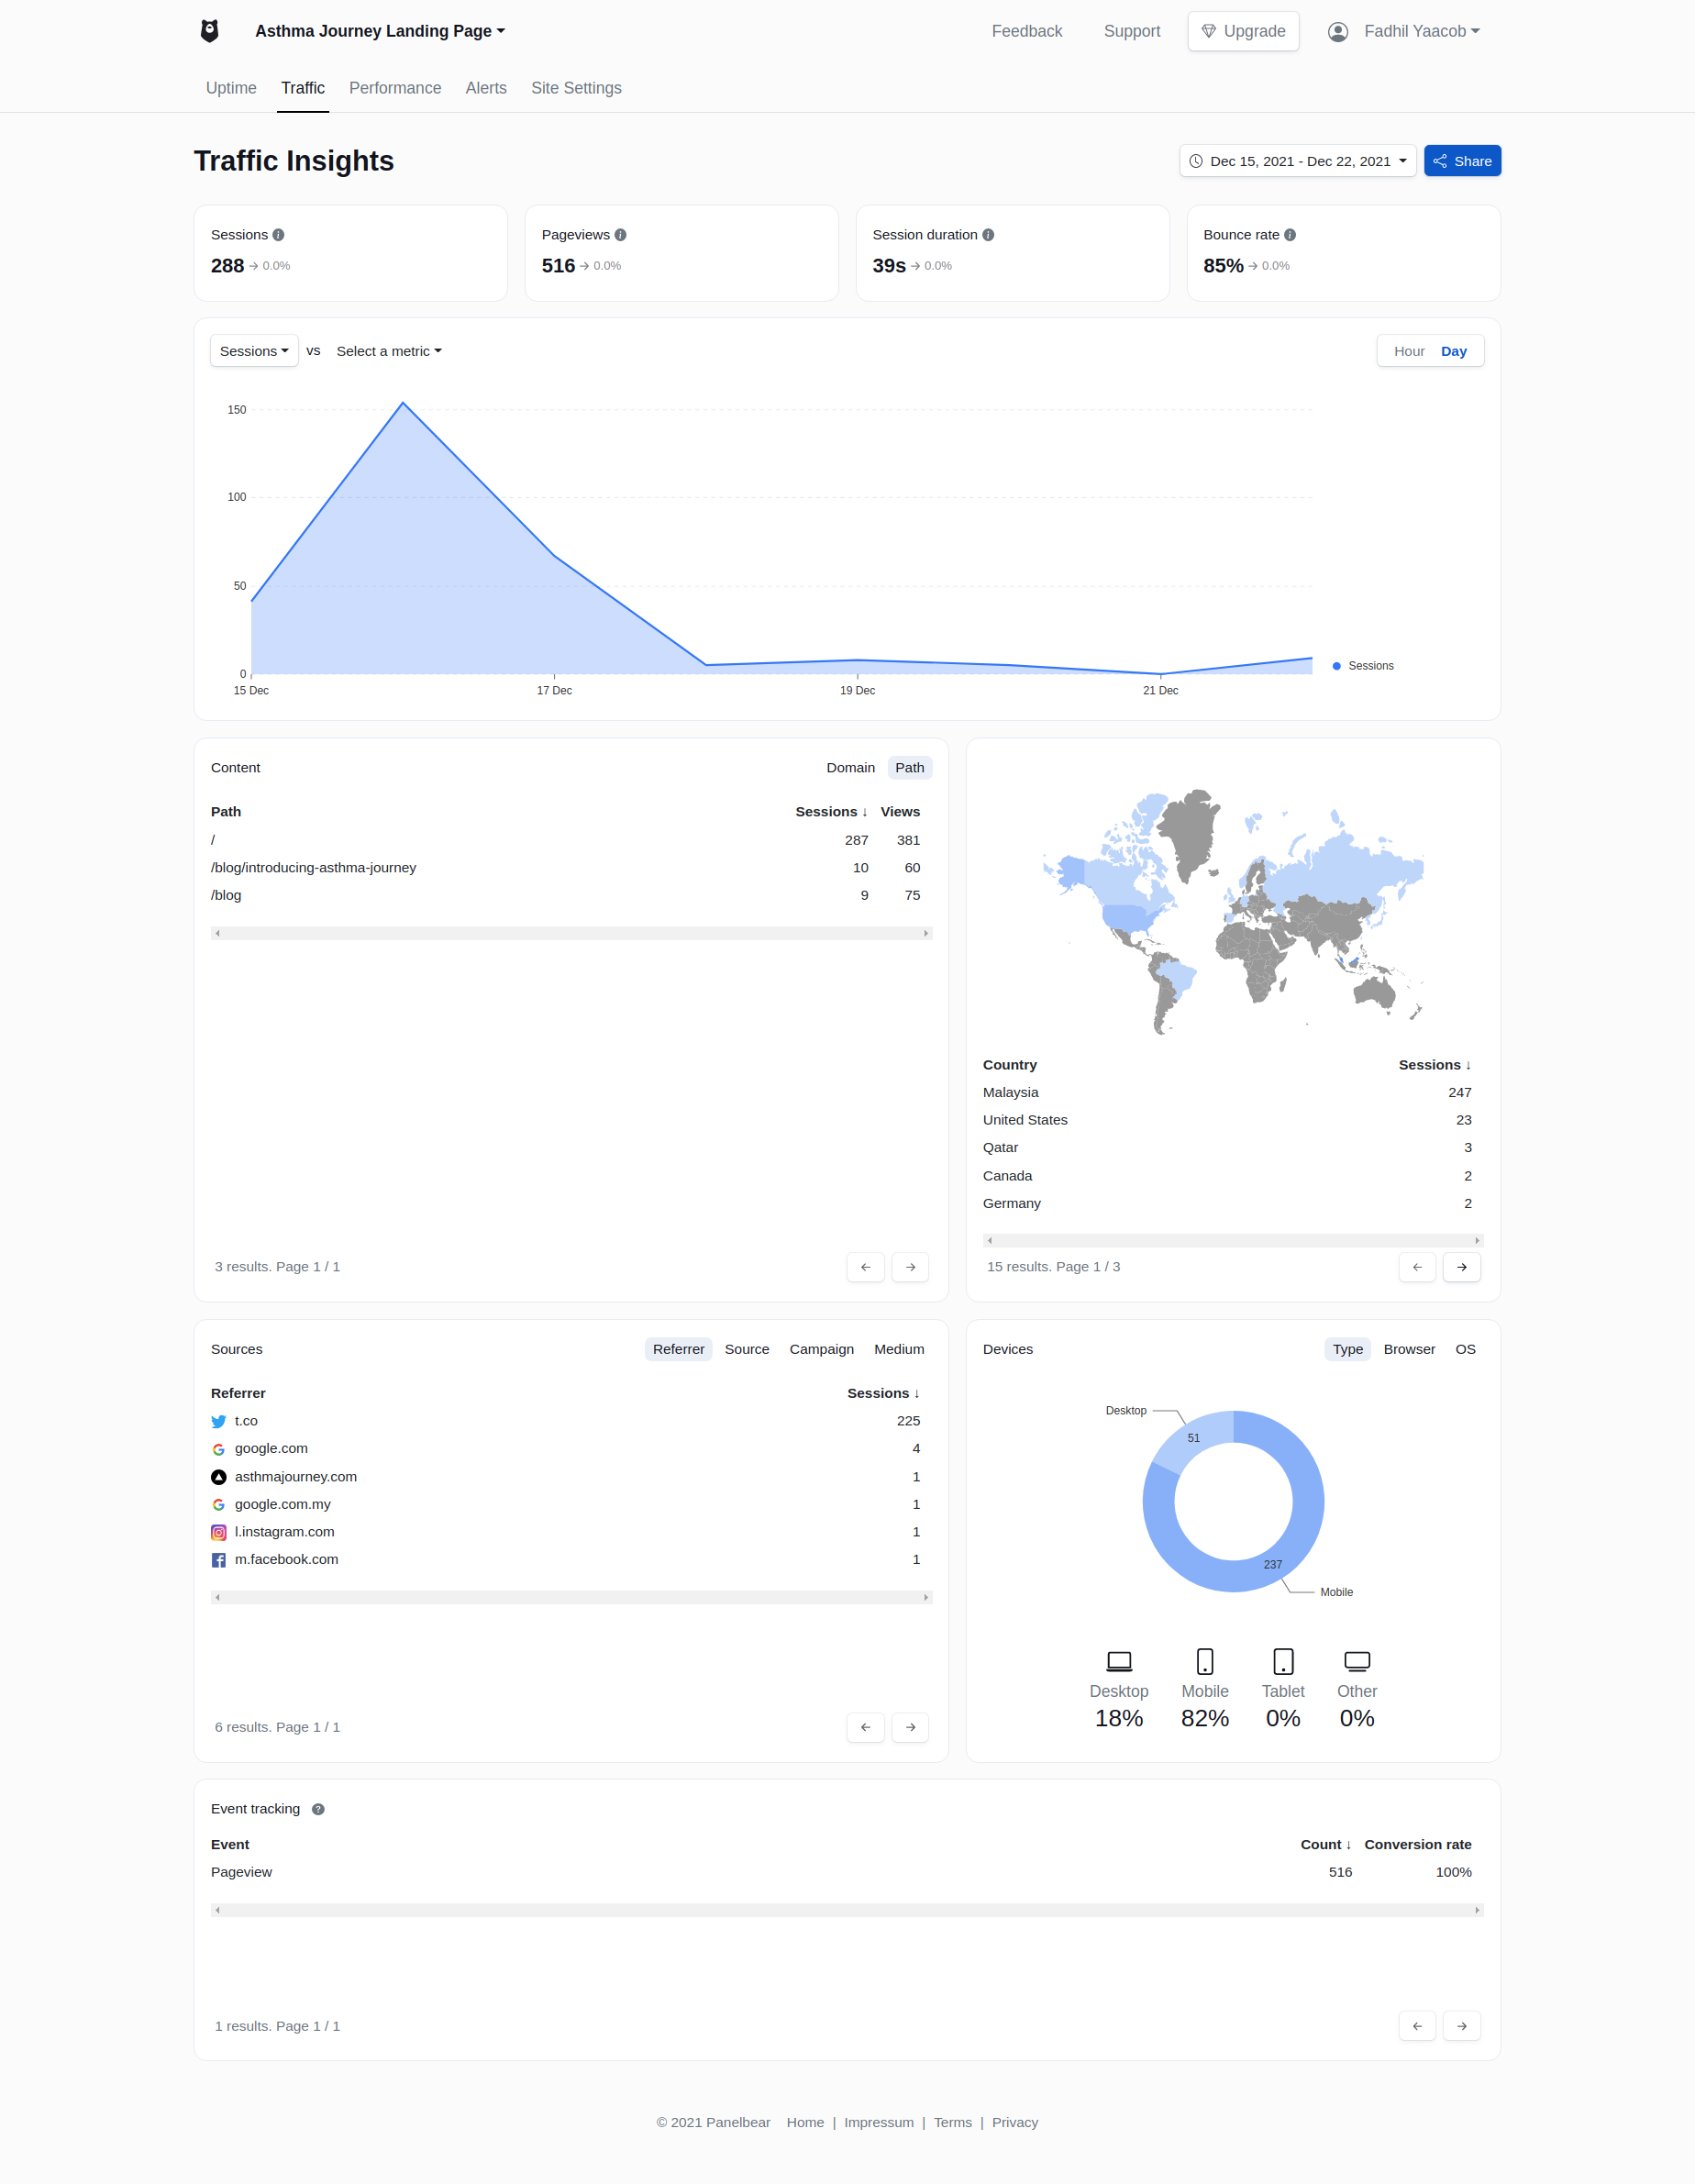The height and width of the screenshot is (2184, 1695).
Task: Open the Impressum footer link
Action: [878, 2121]
